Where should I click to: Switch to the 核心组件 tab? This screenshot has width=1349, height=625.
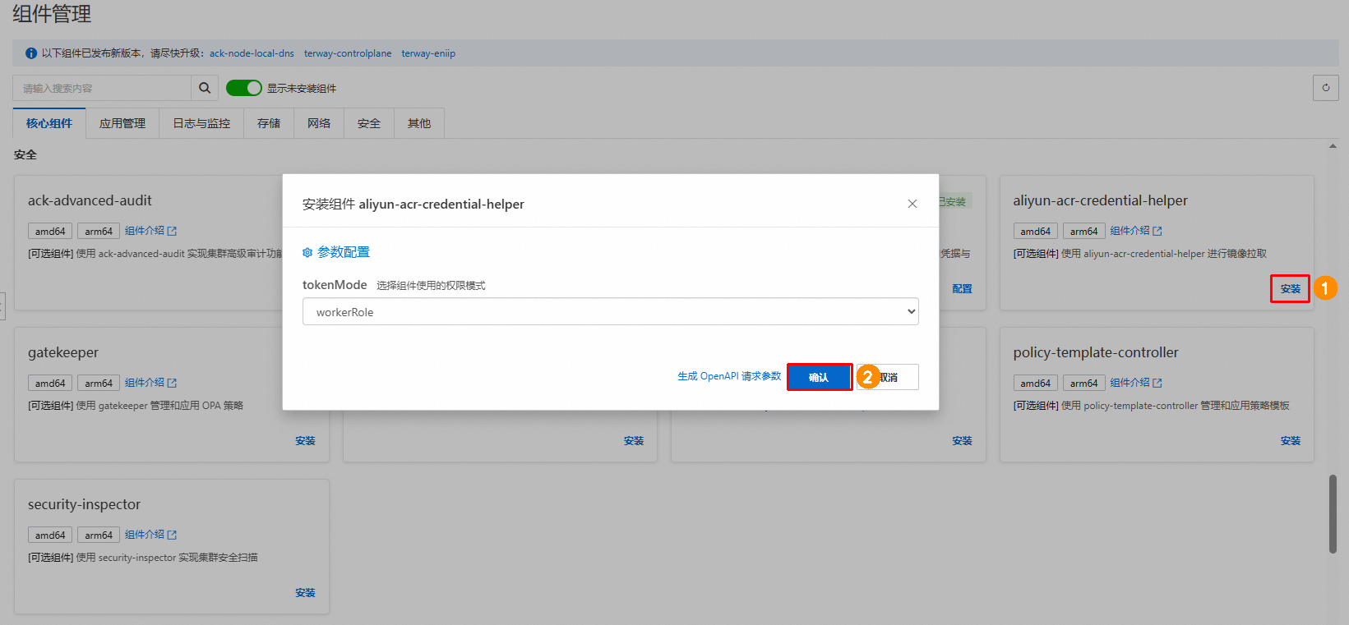coord(49,123)
